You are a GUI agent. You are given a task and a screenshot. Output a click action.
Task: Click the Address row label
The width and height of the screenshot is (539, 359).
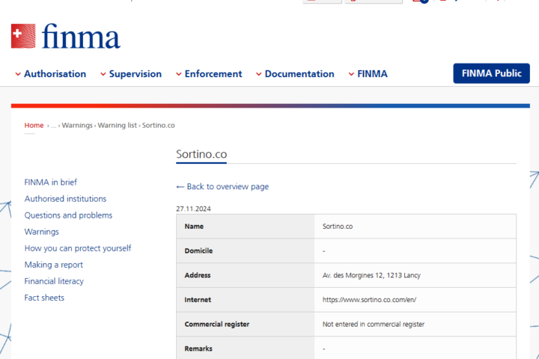click(x=198, y=275)
